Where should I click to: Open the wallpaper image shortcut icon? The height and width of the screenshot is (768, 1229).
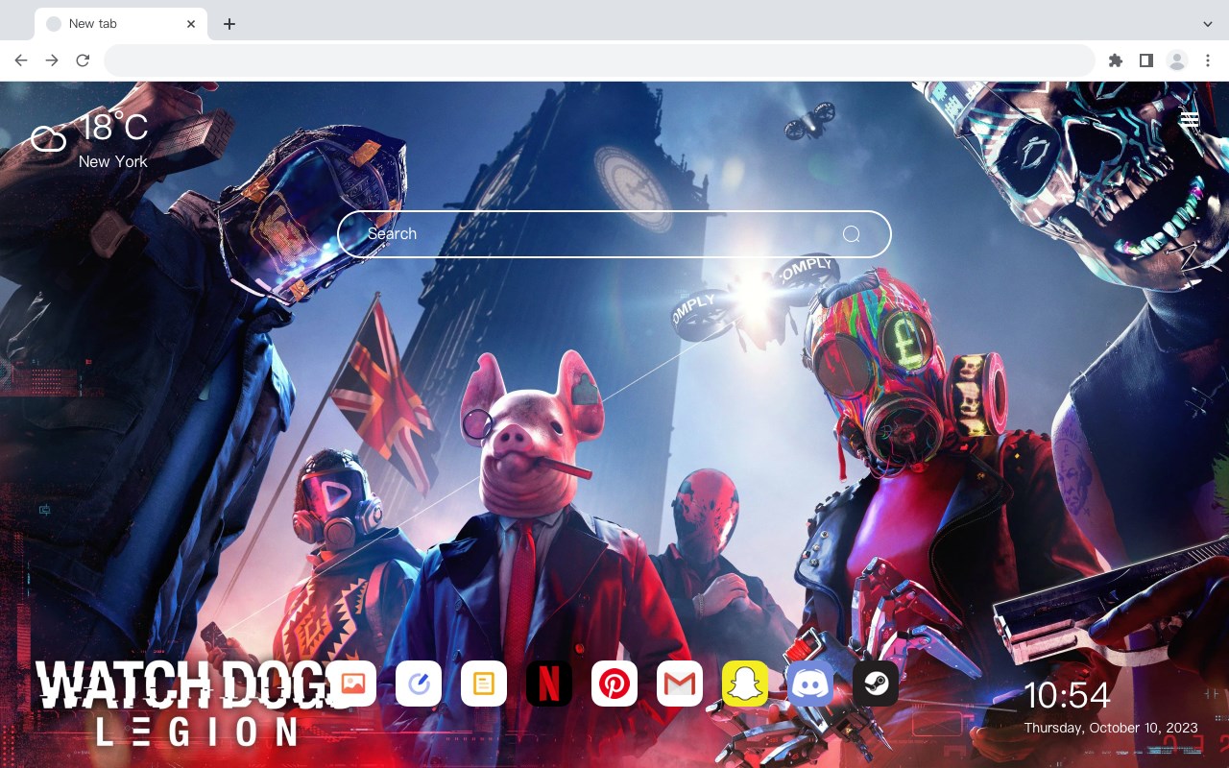pos(353,684)
